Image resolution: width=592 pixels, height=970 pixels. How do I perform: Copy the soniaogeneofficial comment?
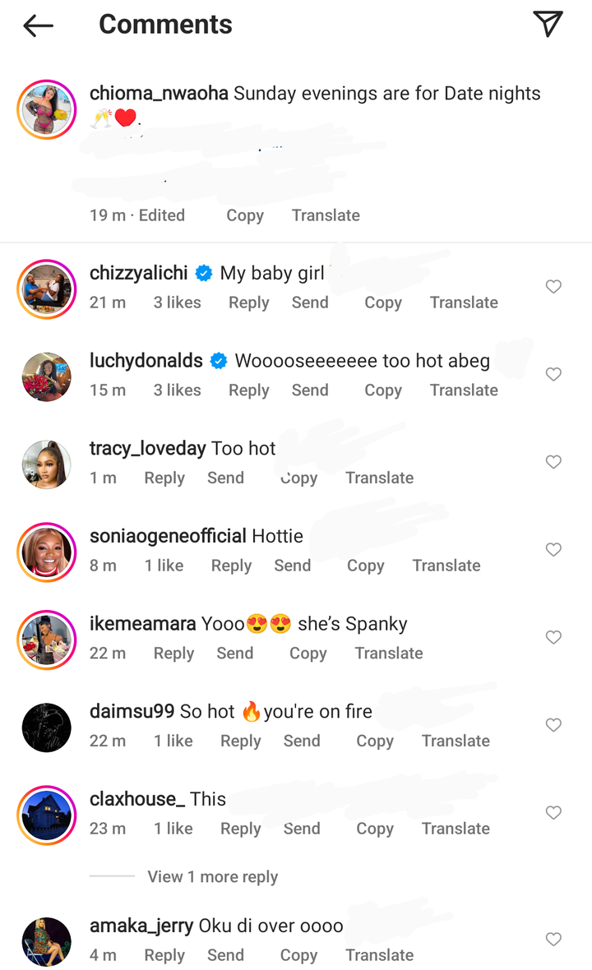(365, 566)
